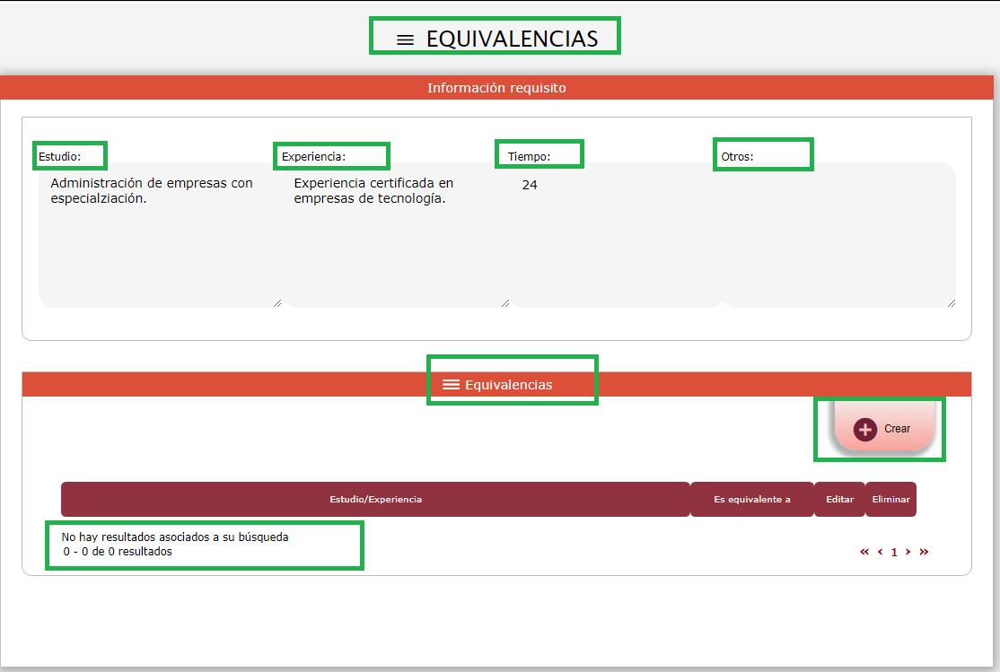The image size is (1000, 672).
Task: Go to previous page with left arrow
Action: click(880, 552)
